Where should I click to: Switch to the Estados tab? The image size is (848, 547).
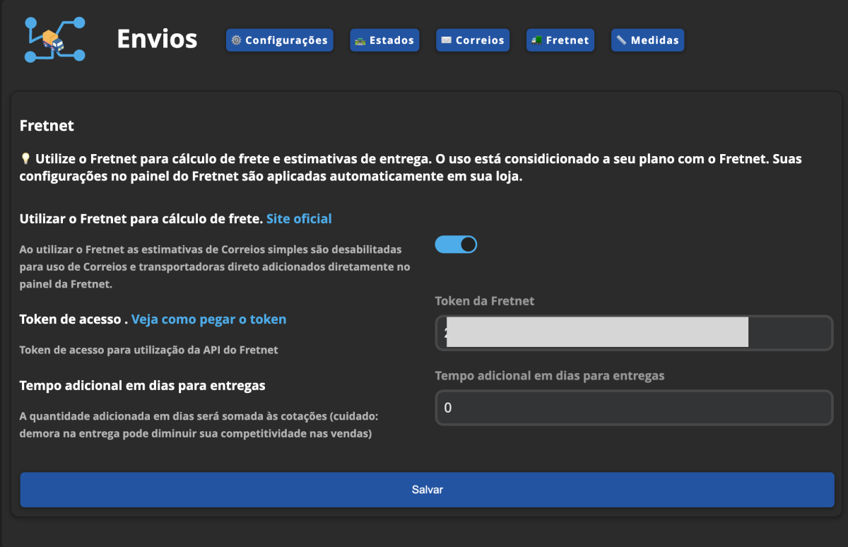(x=384, y=40)
